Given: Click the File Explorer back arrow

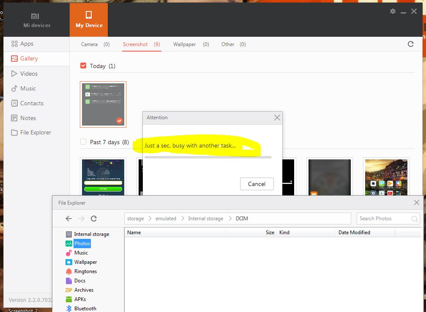Looking at the screenshot, I should (x=68, y=219).
